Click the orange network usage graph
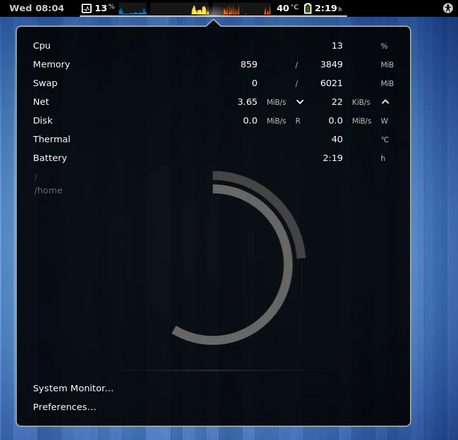Screen dimensions: 458x440 click(240, 9)
